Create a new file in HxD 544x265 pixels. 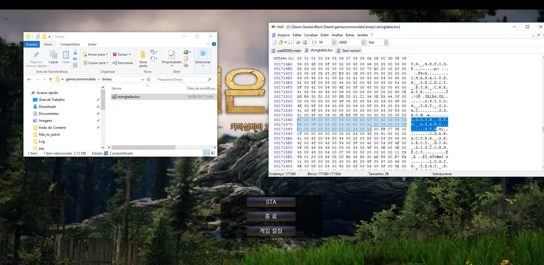(274, 42)
